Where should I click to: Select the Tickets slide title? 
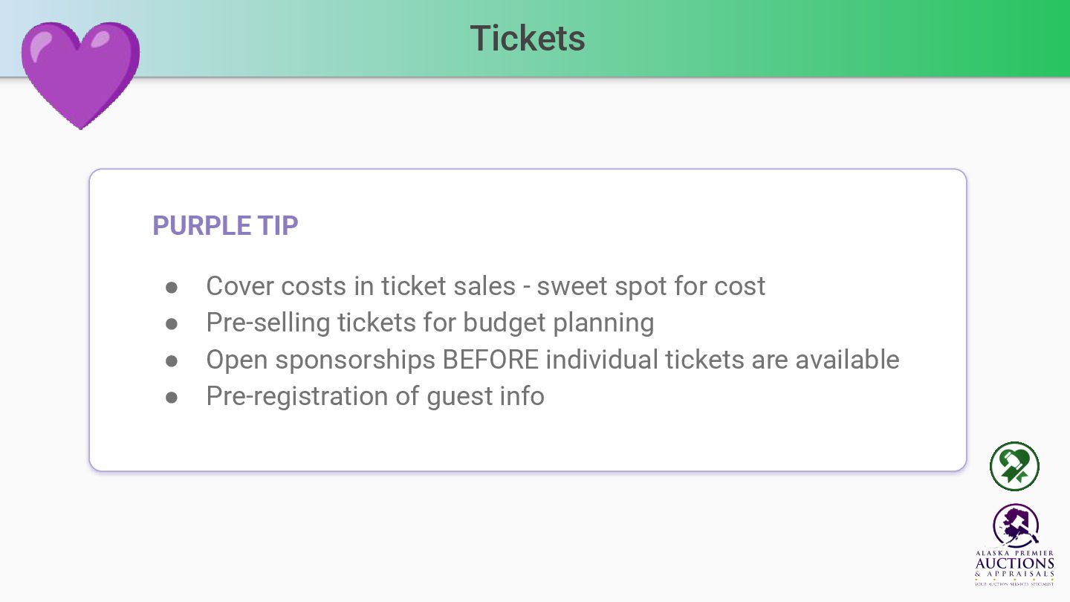click(x=528, y=38)
